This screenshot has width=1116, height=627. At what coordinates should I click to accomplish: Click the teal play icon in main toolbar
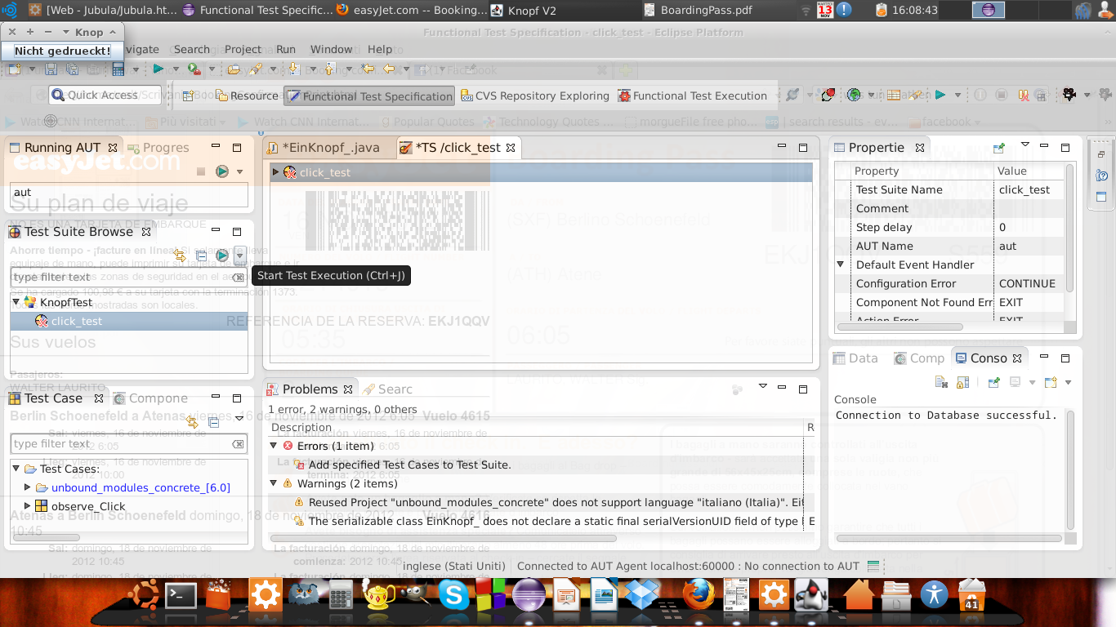point(158,70)
